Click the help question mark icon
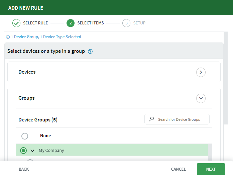 (90, 52)
